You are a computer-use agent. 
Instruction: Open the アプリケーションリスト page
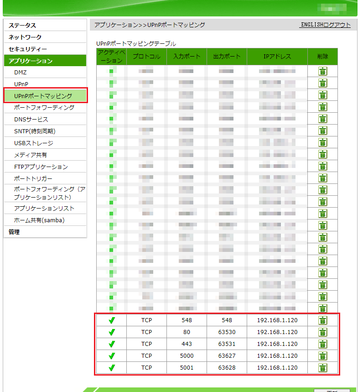[45, 208]
